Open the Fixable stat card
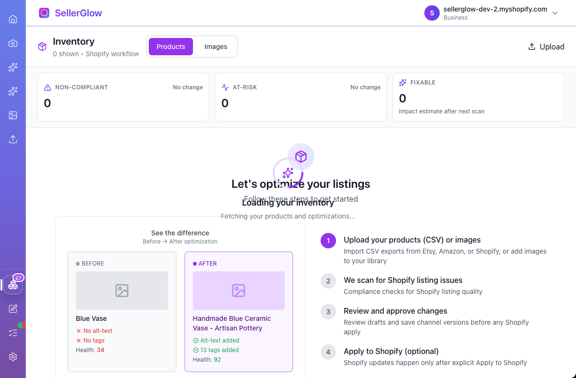Screen dimensions: 576x378 [479, 97]
